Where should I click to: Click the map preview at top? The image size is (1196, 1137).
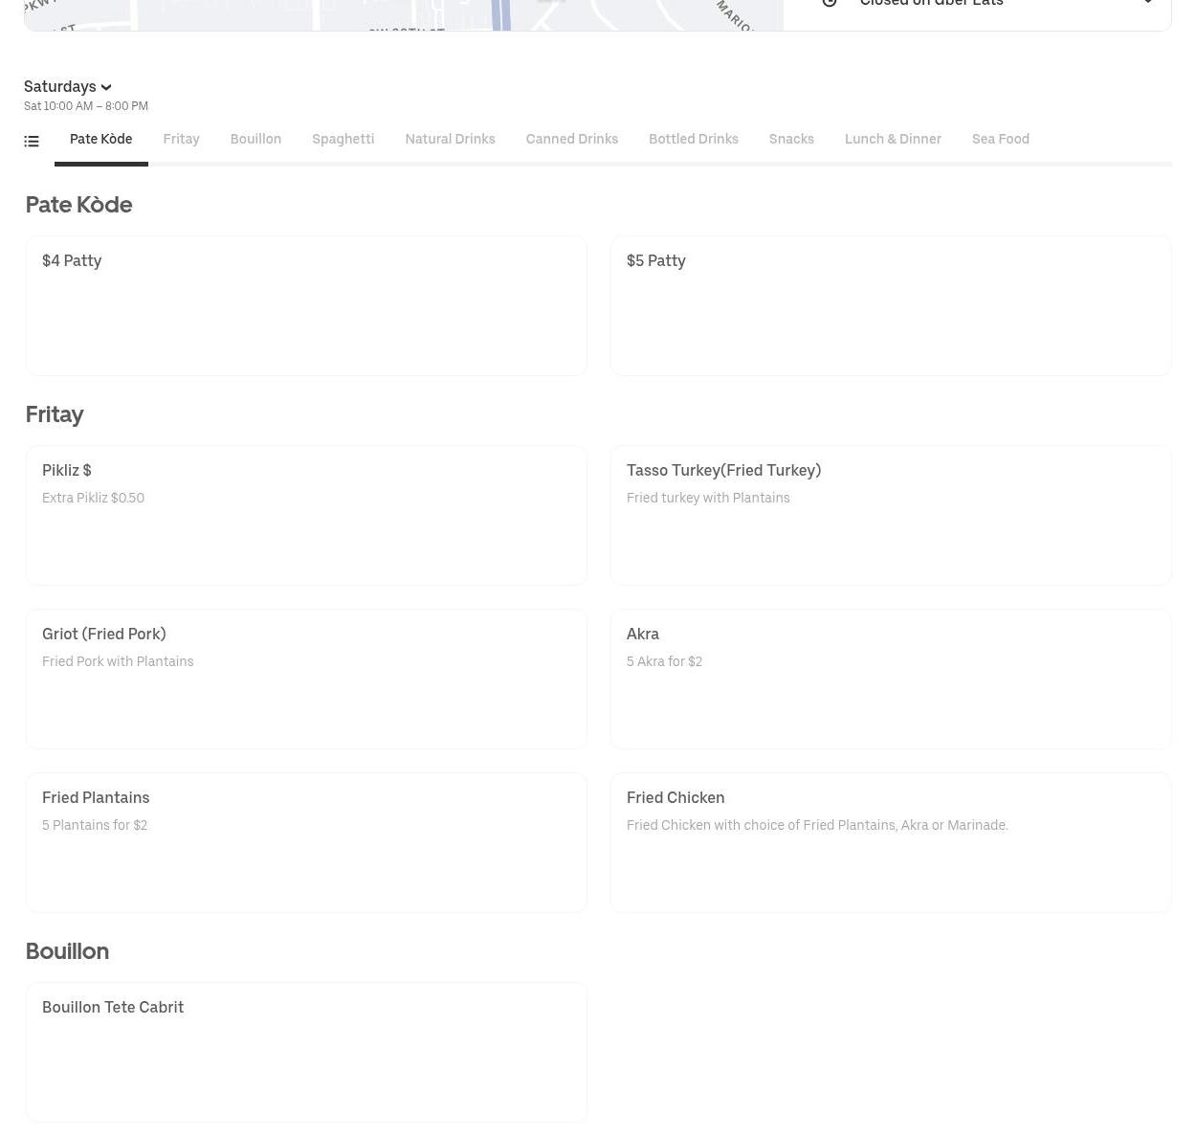point(404,13)
